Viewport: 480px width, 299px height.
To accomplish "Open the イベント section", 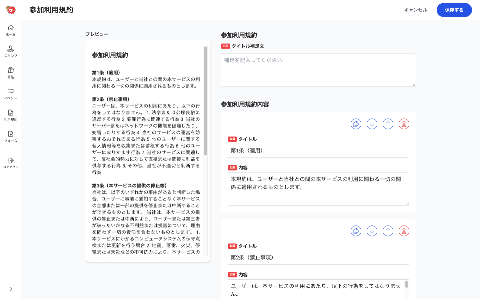I will coord(10,94).
